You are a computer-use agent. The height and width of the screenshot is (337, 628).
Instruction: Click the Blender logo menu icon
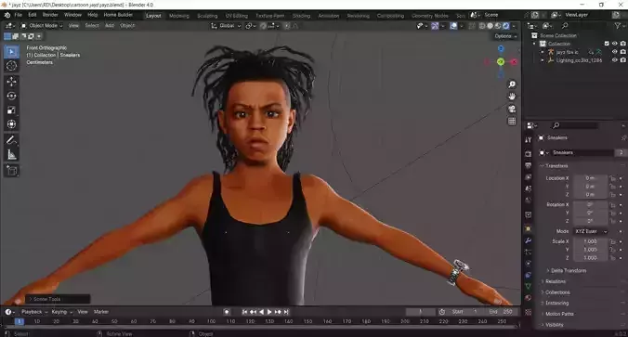[x=7, y=15]
